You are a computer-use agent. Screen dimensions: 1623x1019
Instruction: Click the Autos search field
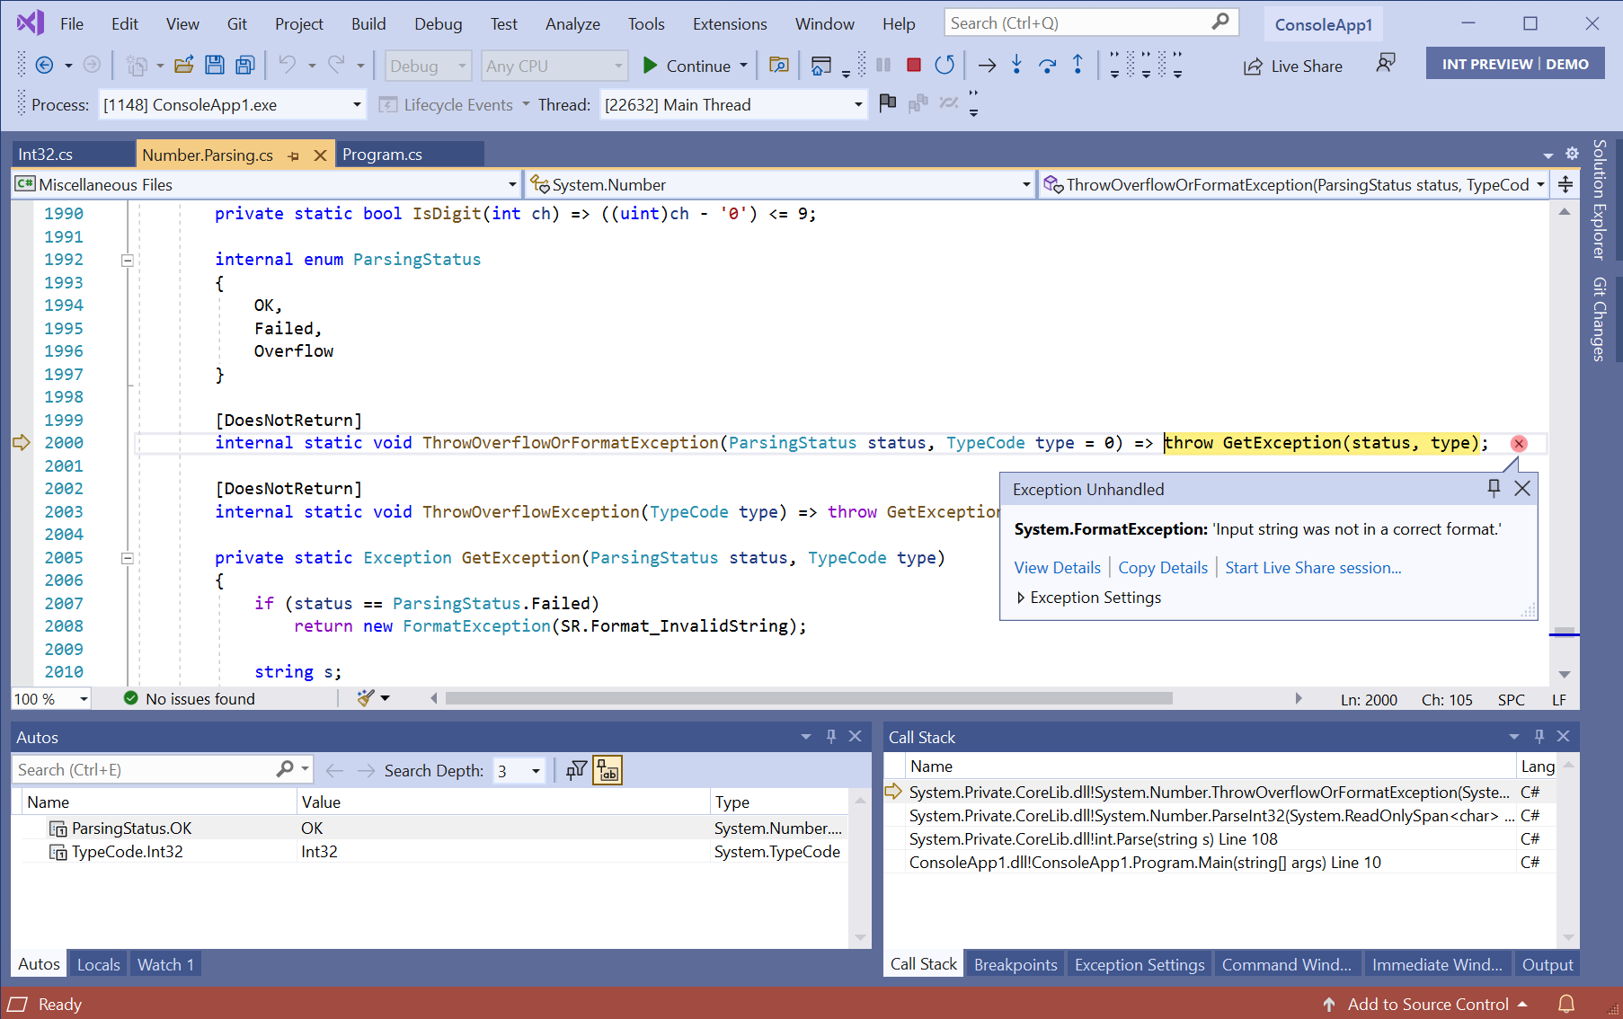[x=162, y=770]
